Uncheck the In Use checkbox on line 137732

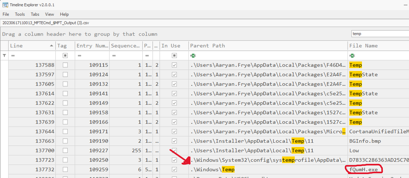tap(174, 169)
